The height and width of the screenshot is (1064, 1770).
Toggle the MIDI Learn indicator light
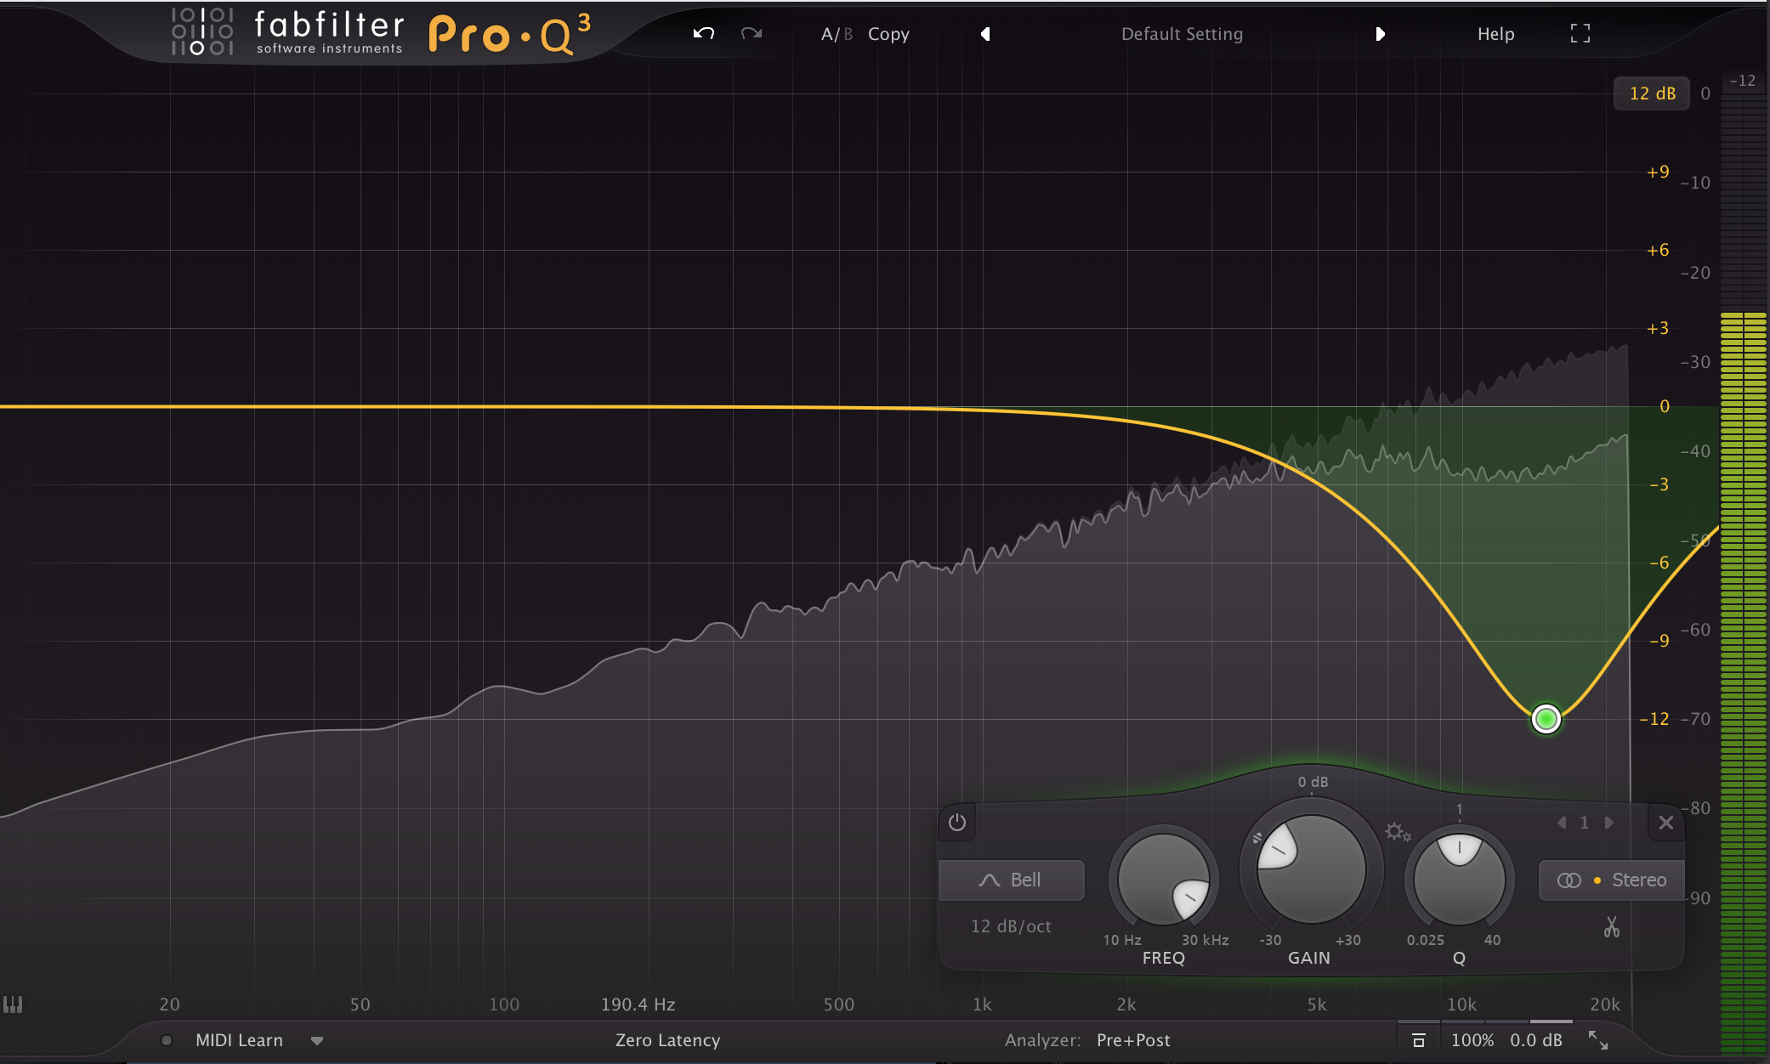[x=167, y=1040]
